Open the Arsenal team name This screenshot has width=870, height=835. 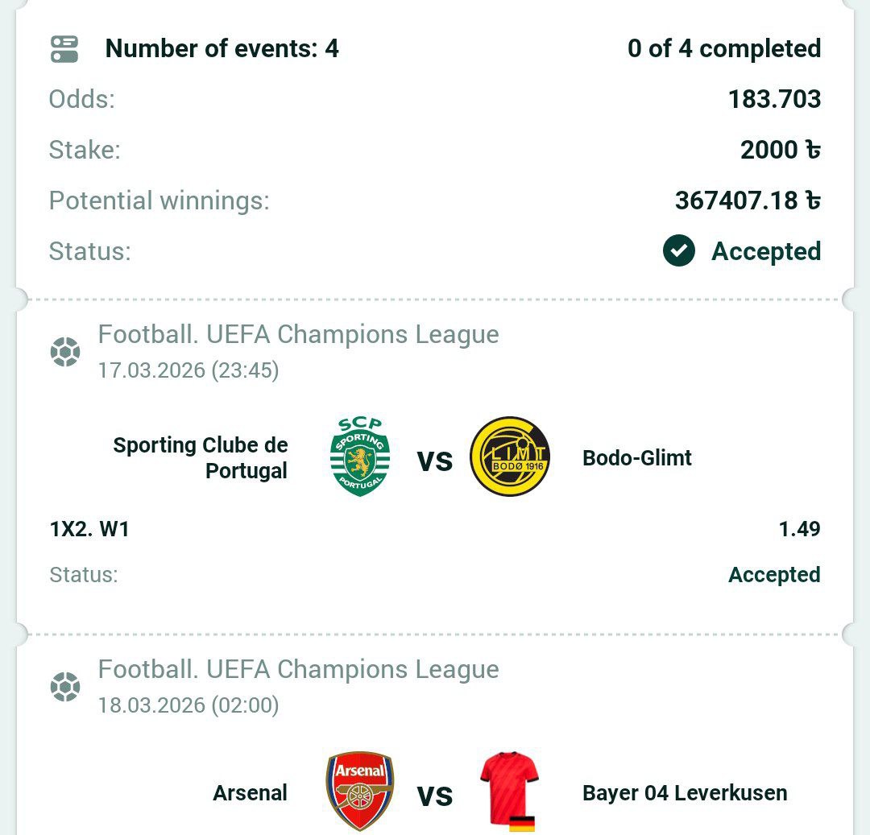(250, 793)
